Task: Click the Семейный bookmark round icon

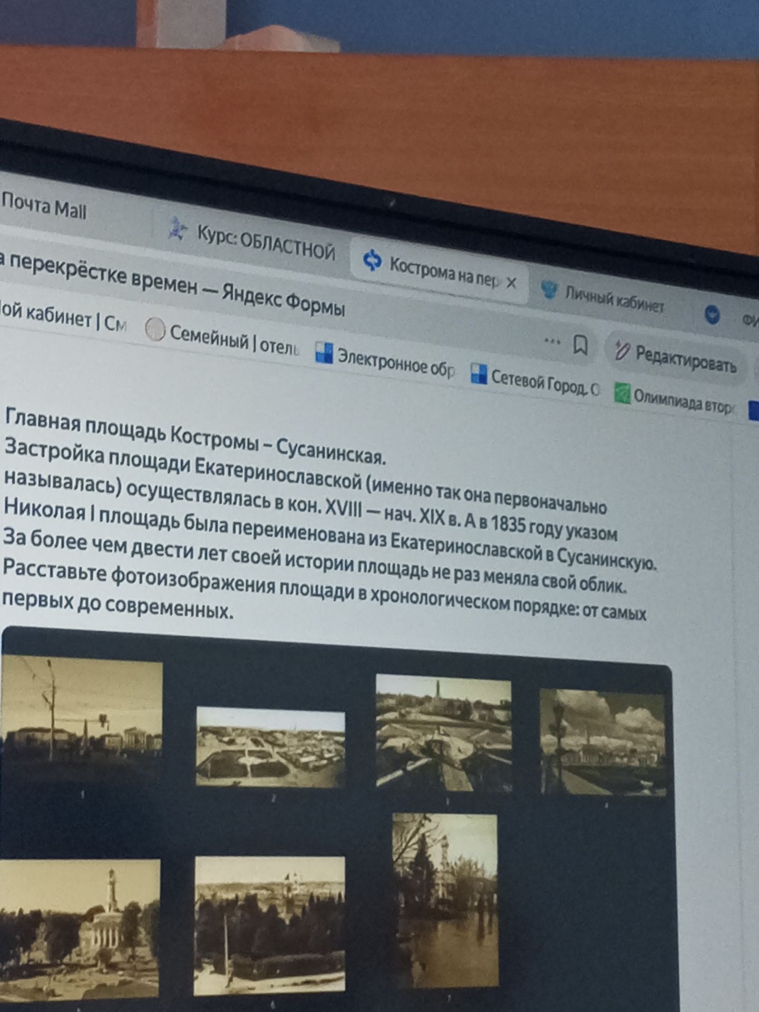Action: (155, 330)
